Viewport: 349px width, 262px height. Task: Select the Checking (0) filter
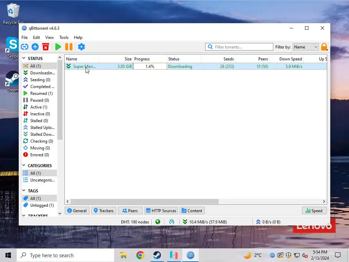click(40, 141)
